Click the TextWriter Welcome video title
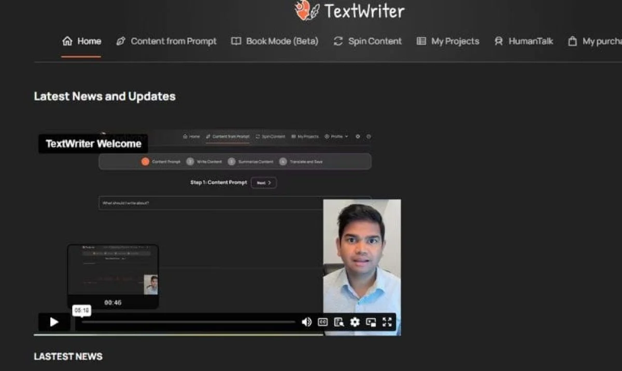Screen dimensions: 622x371 point(93,144)
